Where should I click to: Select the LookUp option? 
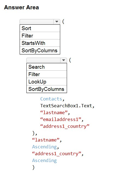tap(47, 82)
